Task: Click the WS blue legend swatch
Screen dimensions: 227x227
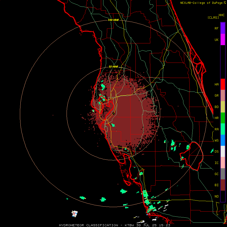Action: click(x=223, y=140)
